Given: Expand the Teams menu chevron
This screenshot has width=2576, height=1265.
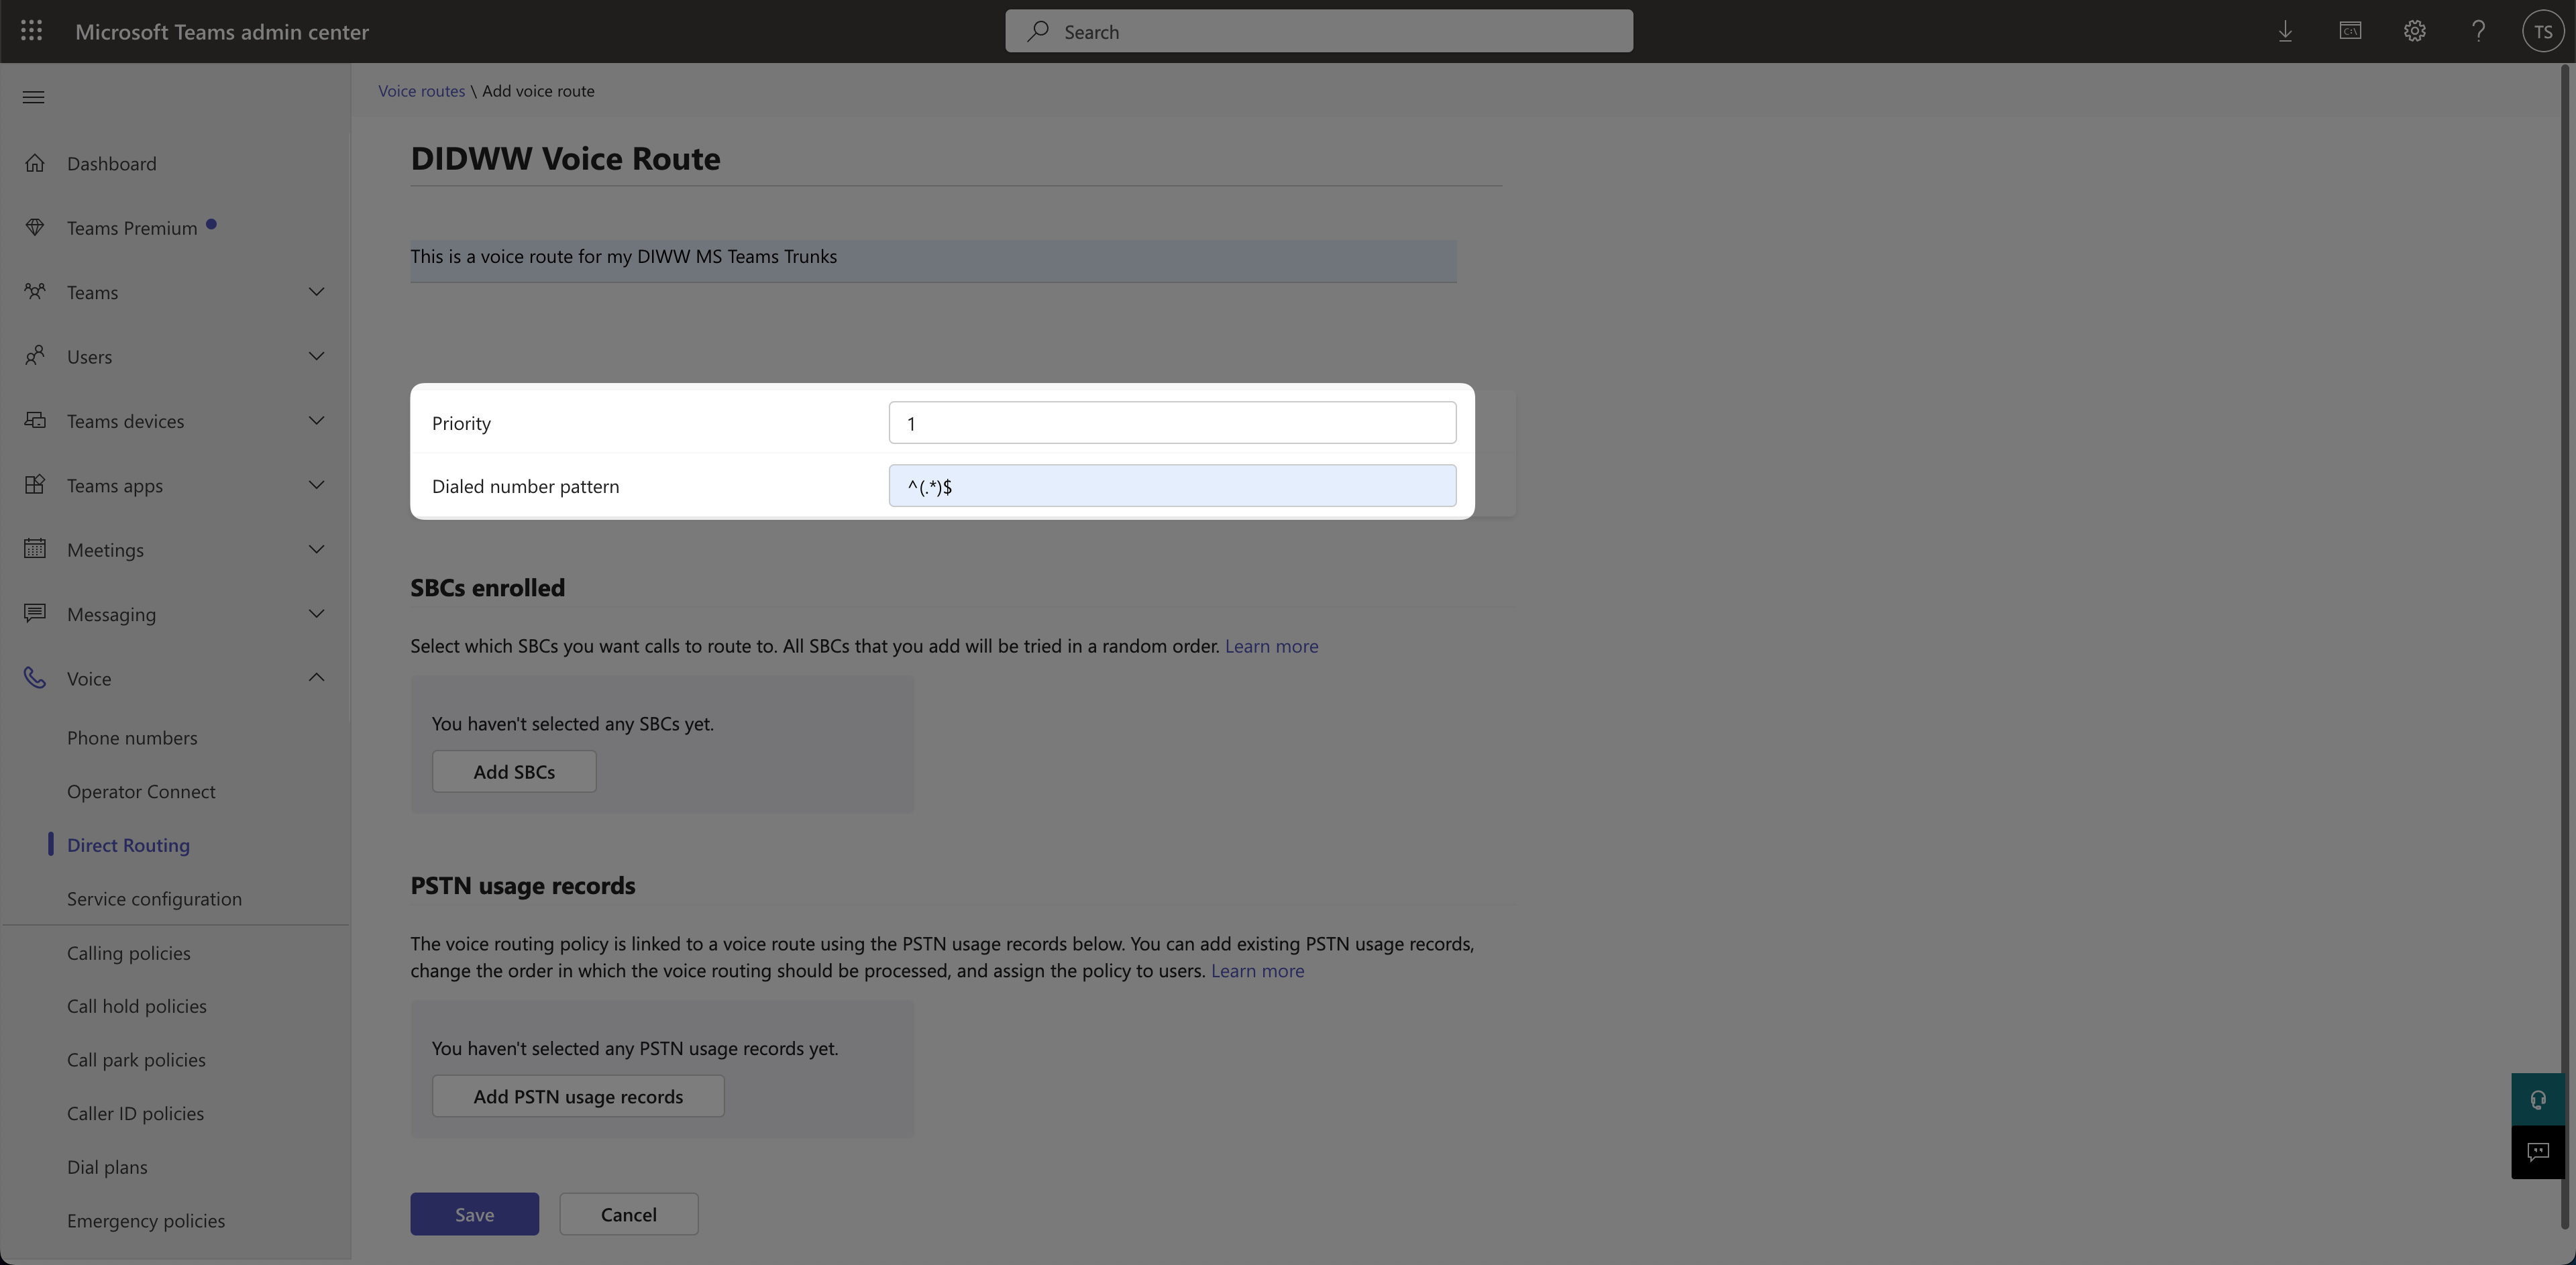Looking at the screenshot, I should click(316, 292).
